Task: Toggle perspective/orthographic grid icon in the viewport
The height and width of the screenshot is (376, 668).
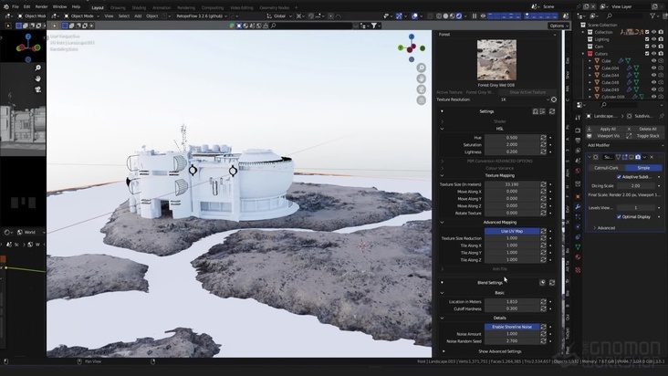Action: 422,100
